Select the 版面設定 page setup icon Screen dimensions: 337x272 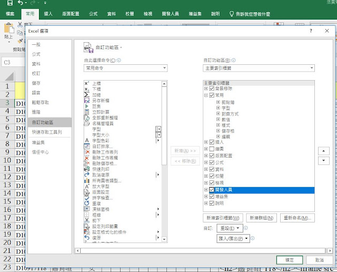[86, 192]
